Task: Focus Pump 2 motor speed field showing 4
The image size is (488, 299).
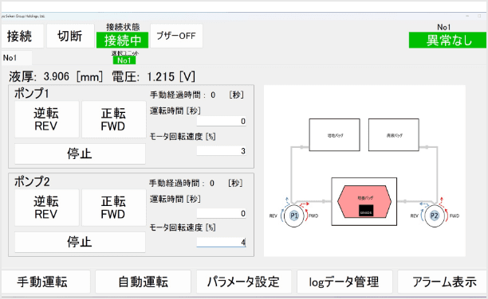Action: [222, 243]
